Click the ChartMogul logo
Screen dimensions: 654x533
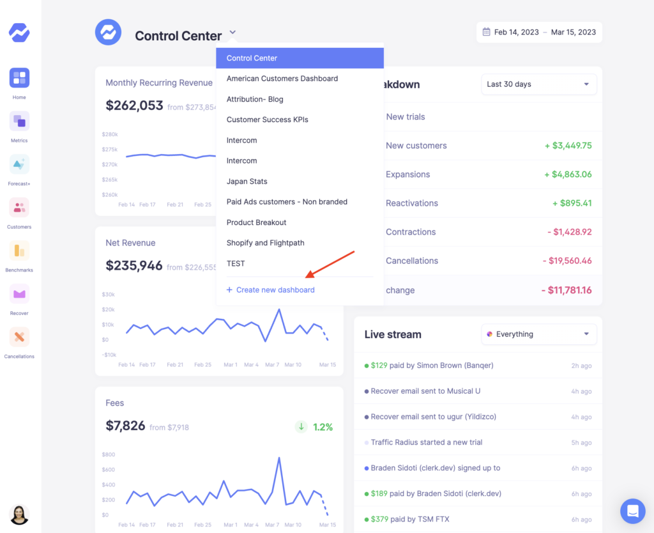pos(19,33)
